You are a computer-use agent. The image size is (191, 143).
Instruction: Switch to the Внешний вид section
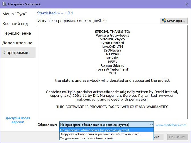click(x=15, y=24)
